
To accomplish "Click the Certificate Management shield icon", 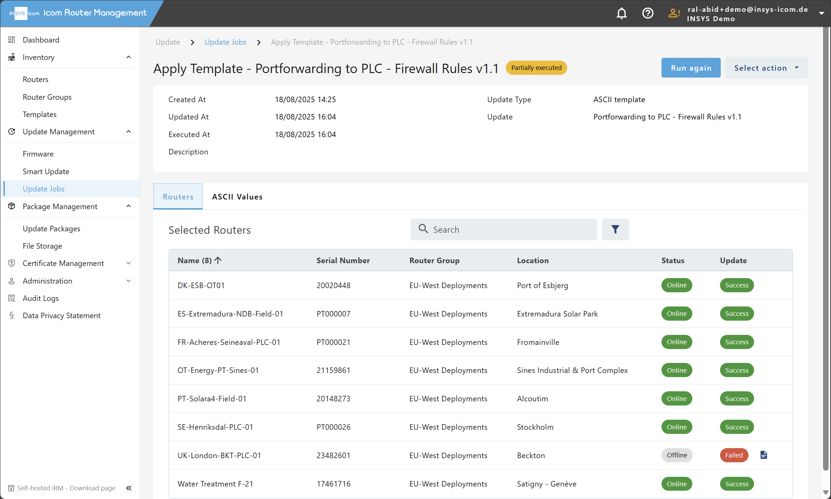I will pos(12,263).
